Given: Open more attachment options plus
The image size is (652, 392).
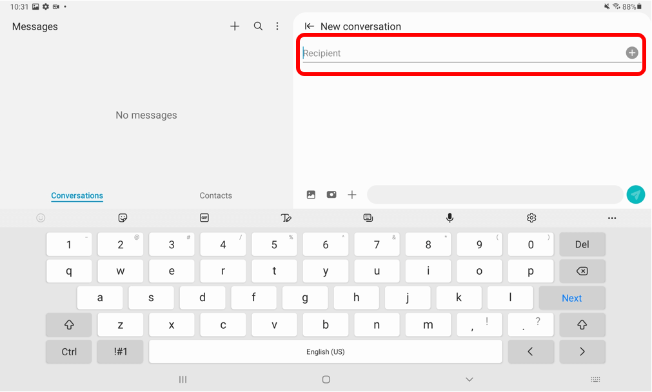Looking at the screenshot, I should coord(351,195).
